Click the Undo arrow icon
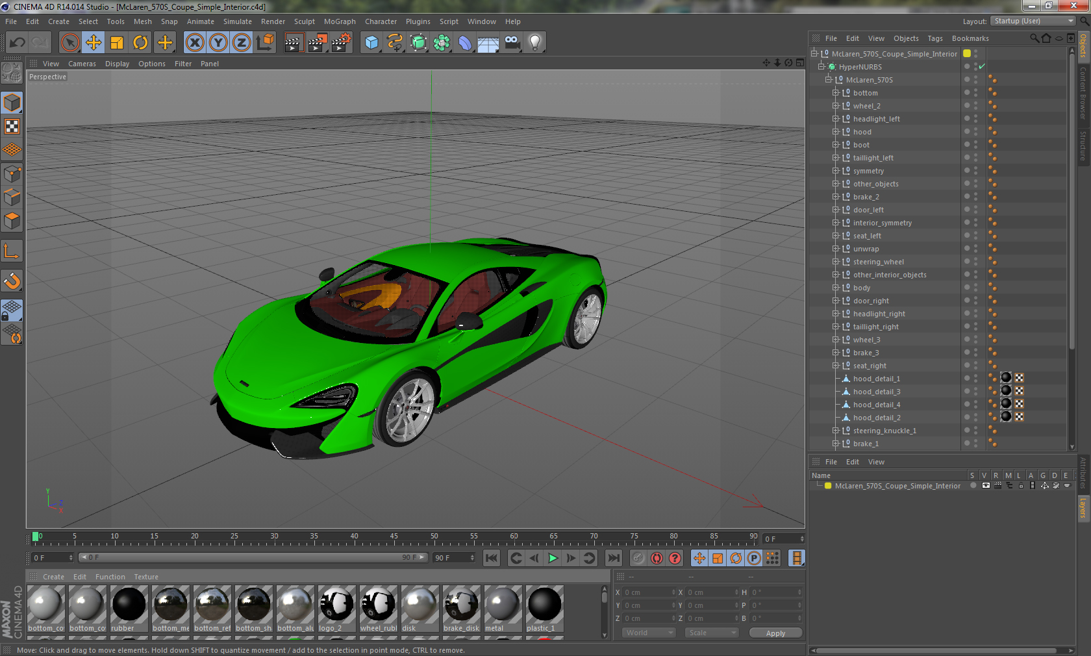The width and height of the screenshot is (1091, 656). click(18, 43)
